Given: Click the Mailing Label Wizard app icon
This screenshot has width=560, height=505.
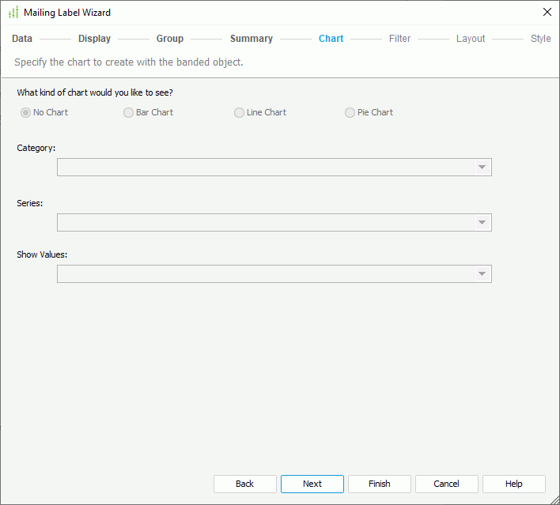Looking at the screenshot, I should point(13,13).
